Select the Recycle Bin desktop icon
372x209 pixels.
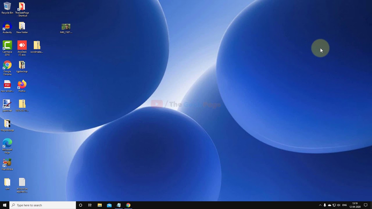(x=7, y=8)
